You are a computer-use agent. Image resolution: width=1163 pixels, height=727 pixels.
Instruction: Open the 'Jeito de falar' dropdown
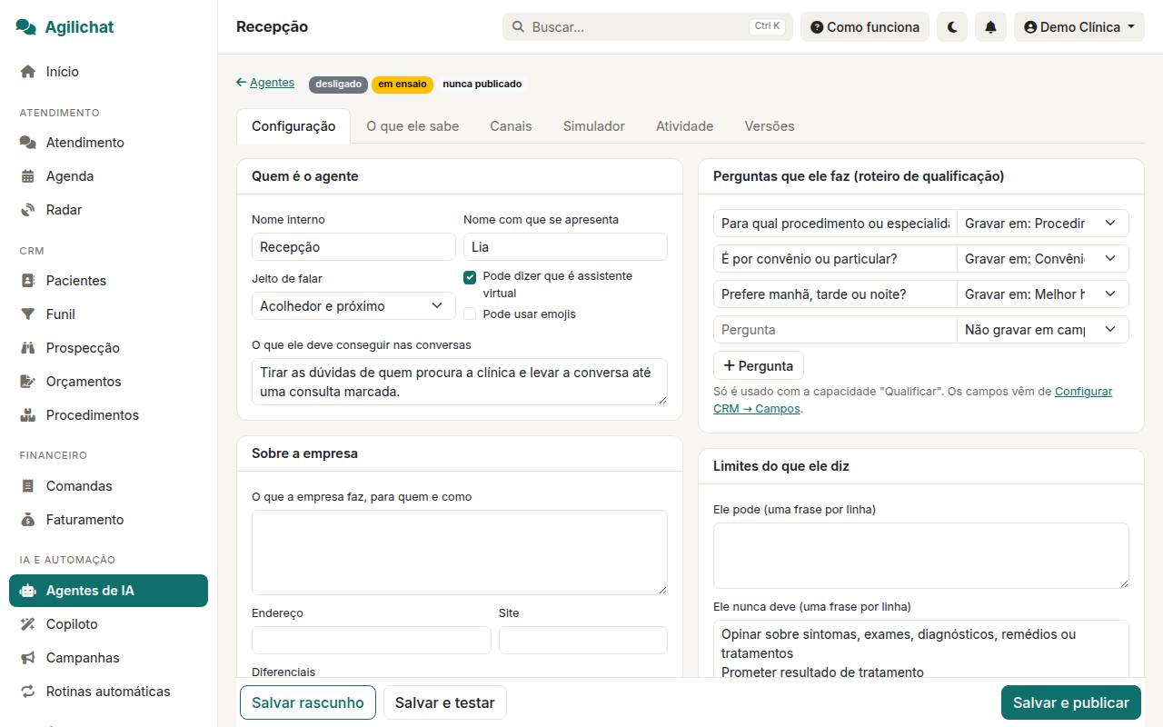353,306
